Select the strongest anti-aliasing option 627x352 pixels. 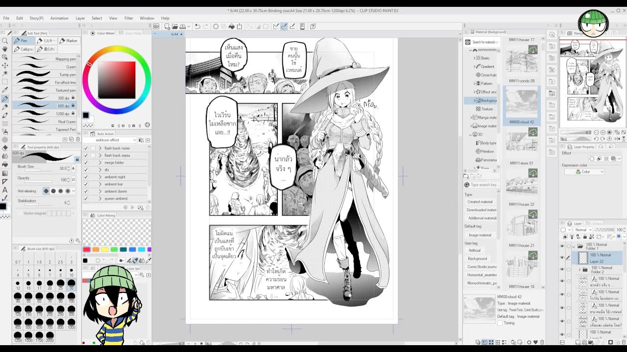click(68, 191)
